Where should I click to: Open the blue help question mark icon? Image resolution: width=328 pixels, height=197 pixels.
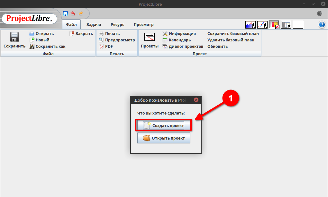[322, 25]
